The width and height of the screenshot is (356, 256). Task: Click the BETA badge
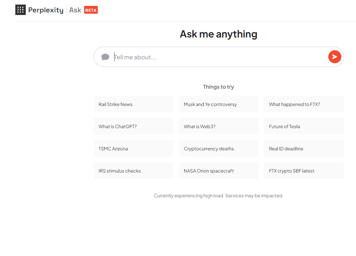click(91, 10)
